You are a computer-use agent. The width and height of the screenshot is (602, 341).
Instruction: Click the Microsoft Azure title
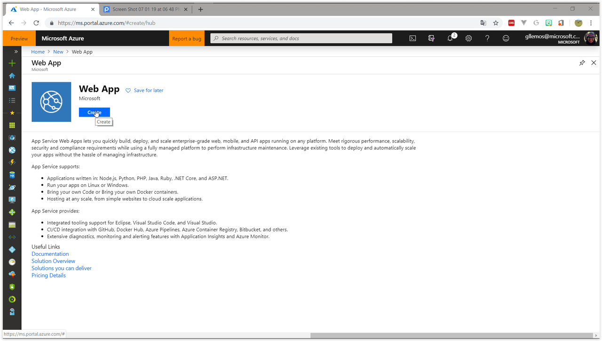63,39
